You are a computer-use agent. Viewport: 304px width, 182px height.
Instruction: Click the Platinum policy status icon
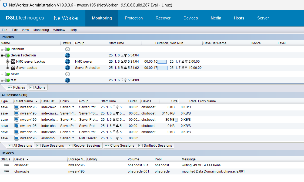pyautogui.click(x=68, y=49)
